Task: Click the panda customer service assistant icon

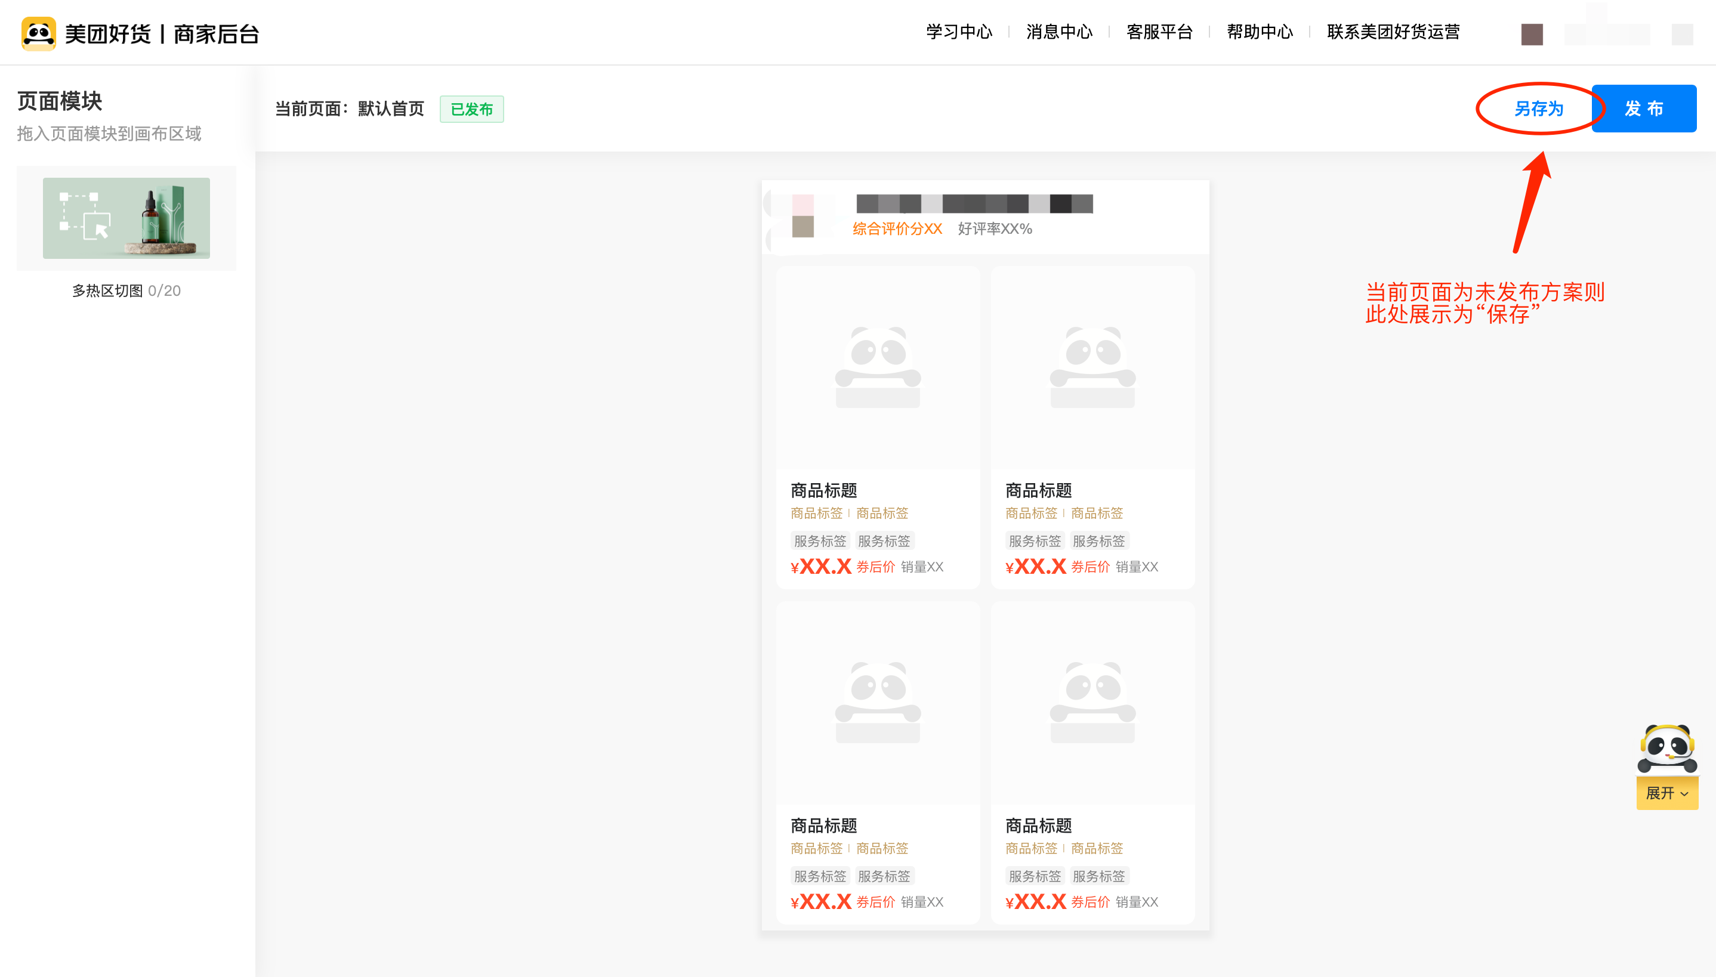Action: (x=1667, y=747)
